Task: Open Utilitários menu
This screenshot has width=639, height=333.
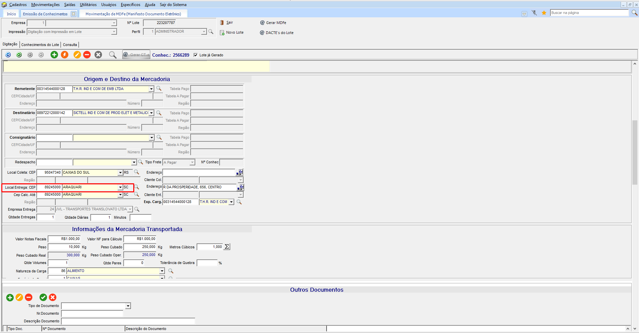Action: [88, 5]
